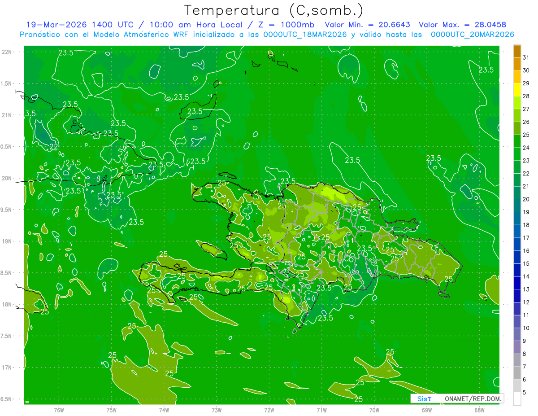Click the SisT label in the legend box
538x416 pixels.
pos(424,398)
